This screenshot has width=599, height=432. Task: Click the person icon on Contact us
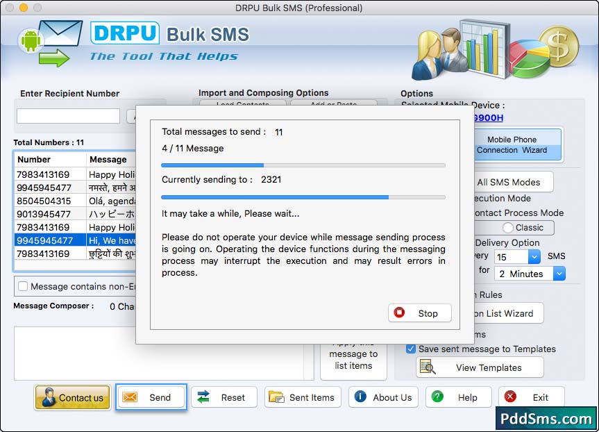(x=49, y=397)
